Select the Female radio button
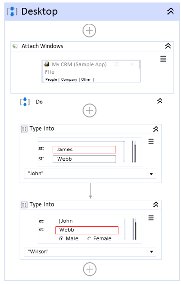 [x=89, y=239]
